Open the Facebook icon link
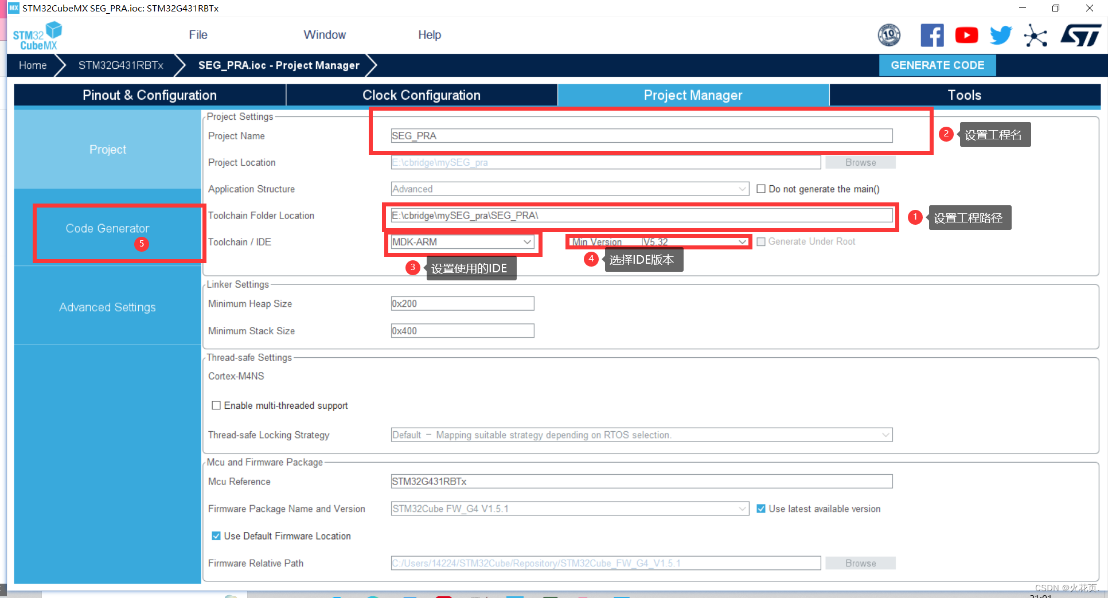The image size is (1108, 598). tap(932, 35)
